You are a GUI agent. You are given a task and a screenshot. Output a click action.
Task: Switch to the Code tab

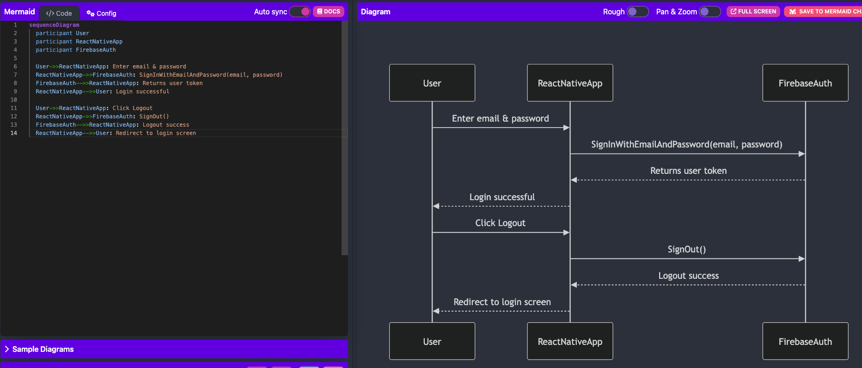point(59,13)
